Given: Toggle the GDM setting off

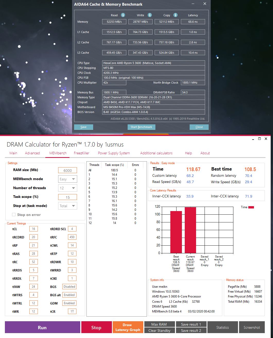Looking at the screenshot, I should 69,303.
